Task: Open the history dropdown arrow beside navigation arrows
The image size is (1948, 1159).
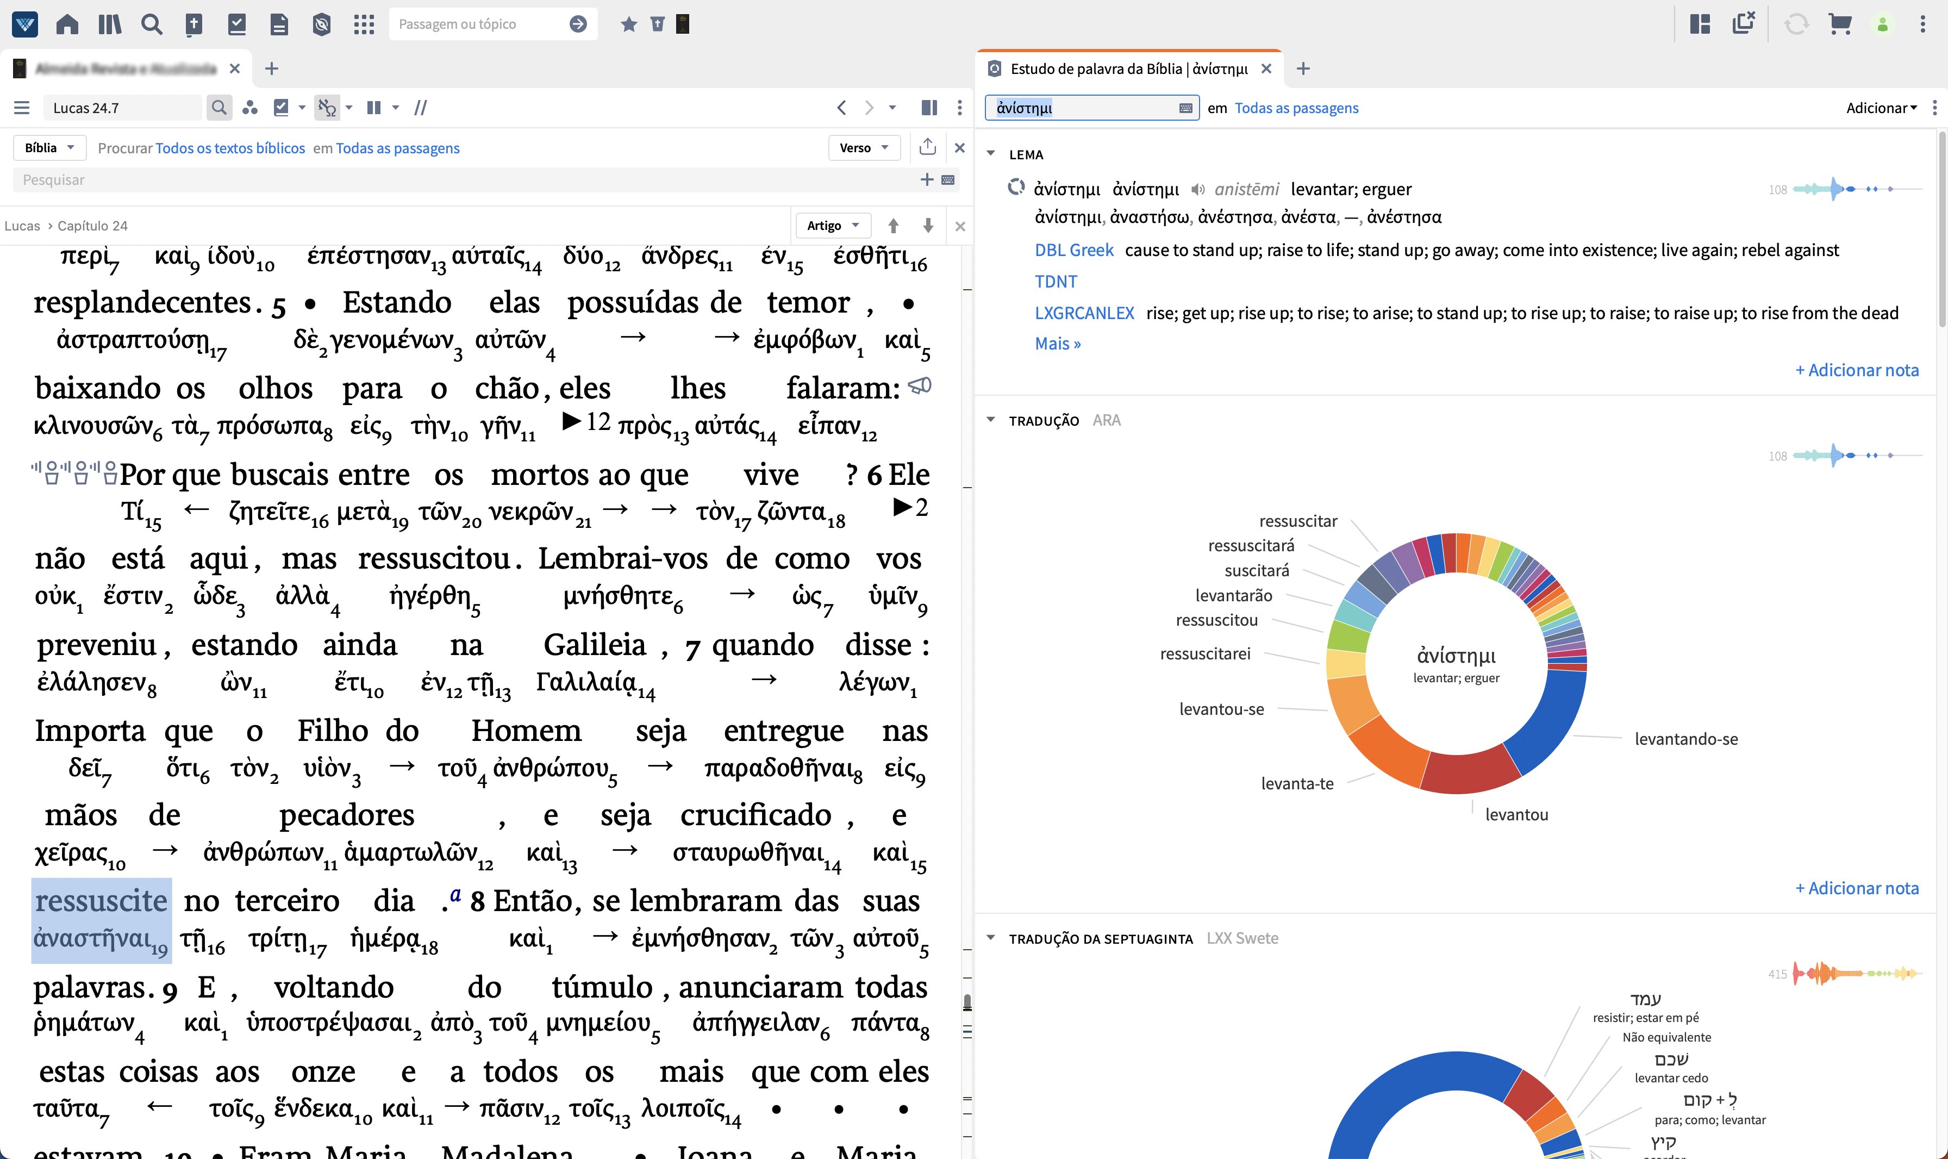Action: [892, 108]
